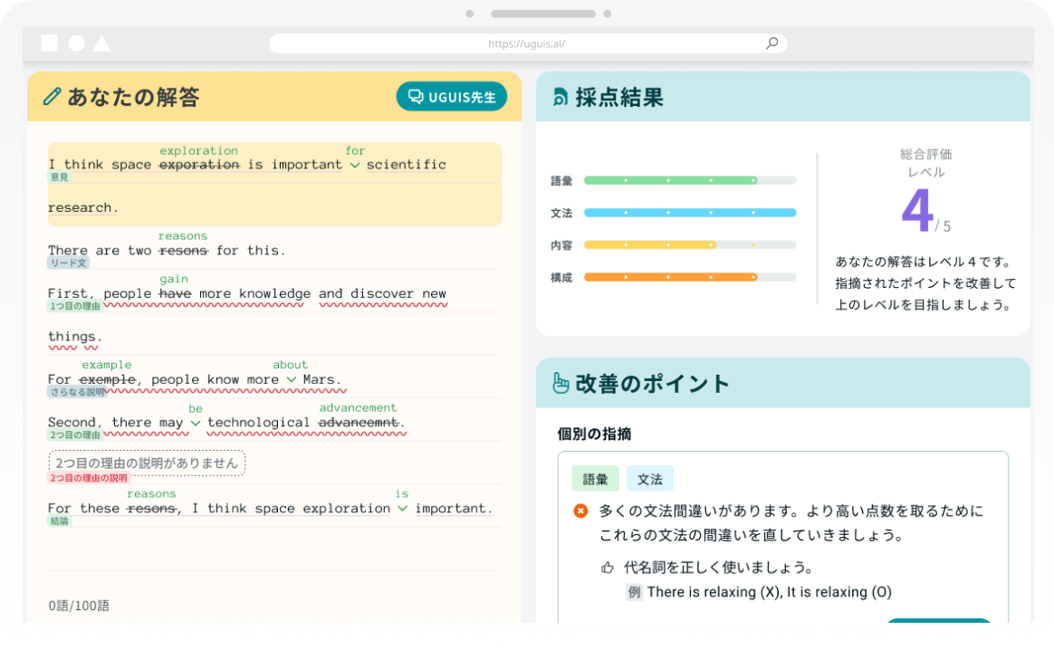
Task: Select the 文法 tag in 個別の指摘
Action: click(x=649, y=479)
